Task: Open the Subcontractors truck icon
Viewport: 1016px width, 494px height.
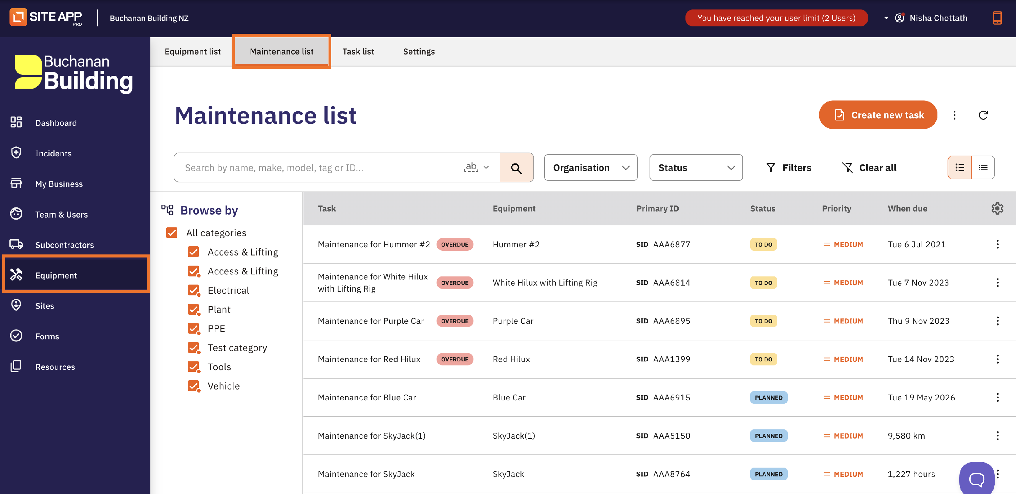Action: pos(16,244)
